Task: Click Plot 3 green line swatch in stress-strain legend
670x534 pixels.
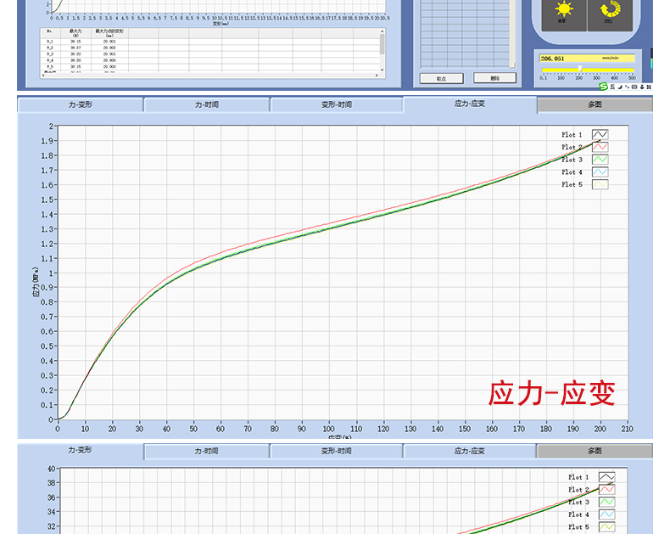Action: point(600,160)
